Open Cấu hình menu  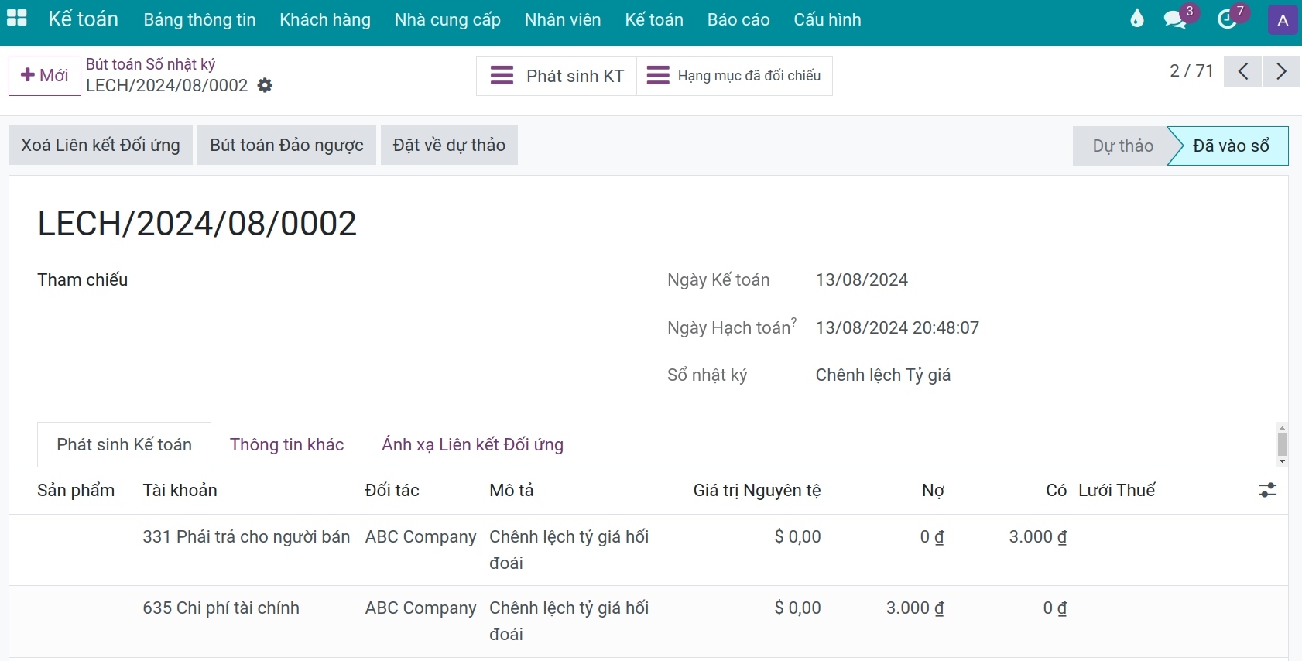click(827, 19)
